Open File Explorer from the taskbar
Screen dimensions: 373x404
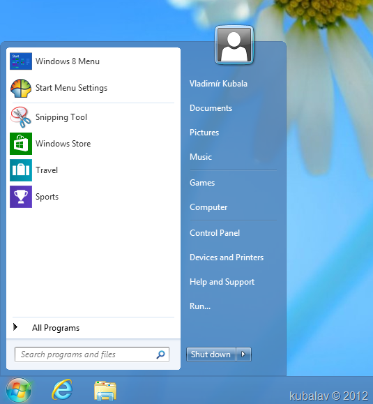coord(105,391)
